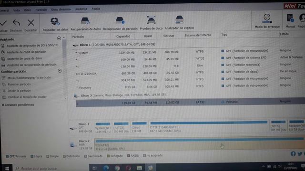This screenshot has height=171, width=305.
Task: Open the Vista menu
Action: click(x=17, y=10)
